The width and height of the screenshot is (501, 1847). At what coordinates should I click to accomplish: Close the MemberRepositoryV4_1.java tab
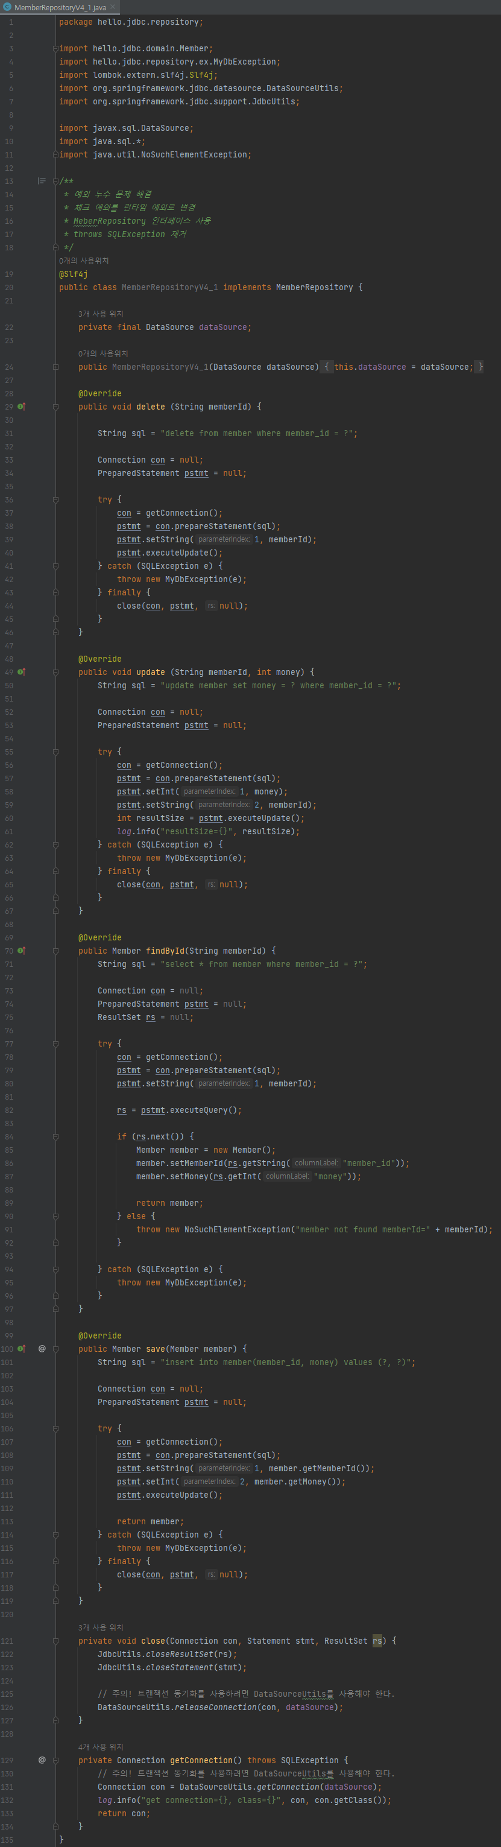click(x=112, y=7)
